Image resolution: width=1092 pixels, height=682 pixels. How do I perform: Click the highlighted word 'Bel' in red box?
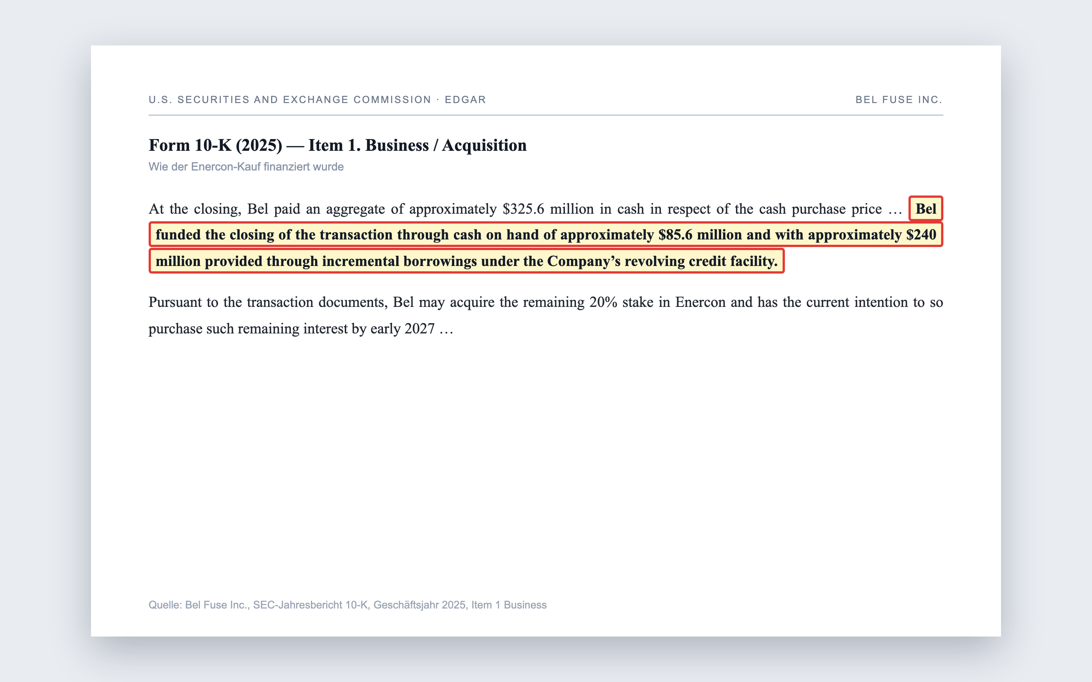tap(926, 209)
